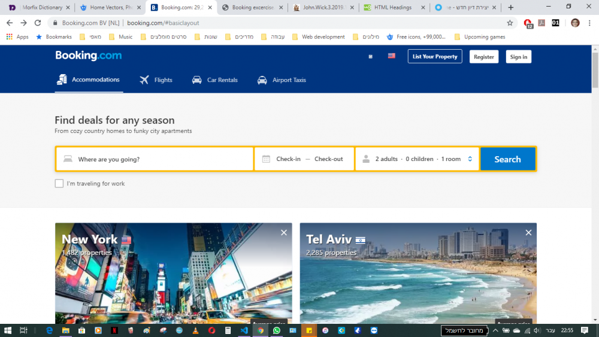
Task: Open the guests and rooms selector
Action: [x=417, y=159]
